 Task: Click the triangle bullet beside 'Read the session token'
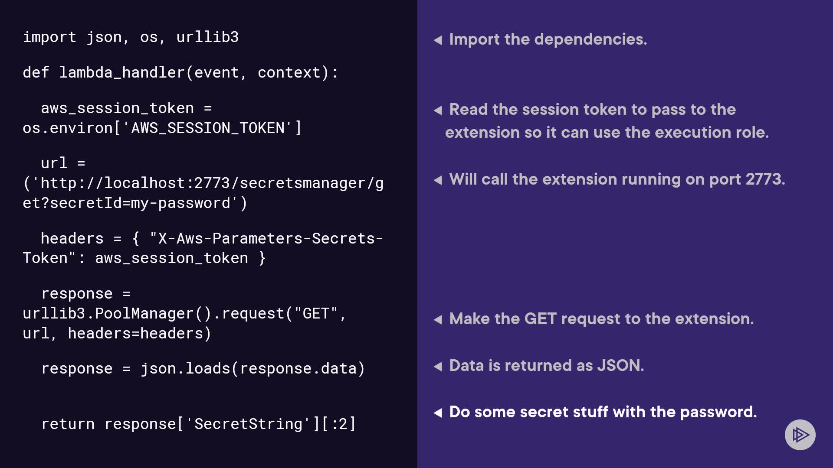pos(438,110)
